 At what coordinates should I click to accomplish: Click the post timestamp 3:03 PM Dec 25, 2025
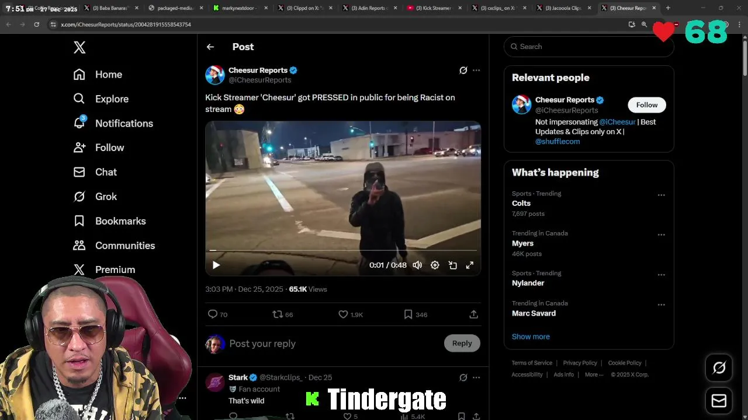[x=244, y=289]
